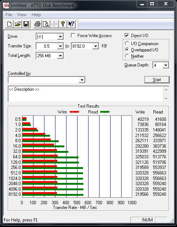This screenshot has height=227, width=177.
Task: Click the window resize grip corner
Action: coord(172,220)
